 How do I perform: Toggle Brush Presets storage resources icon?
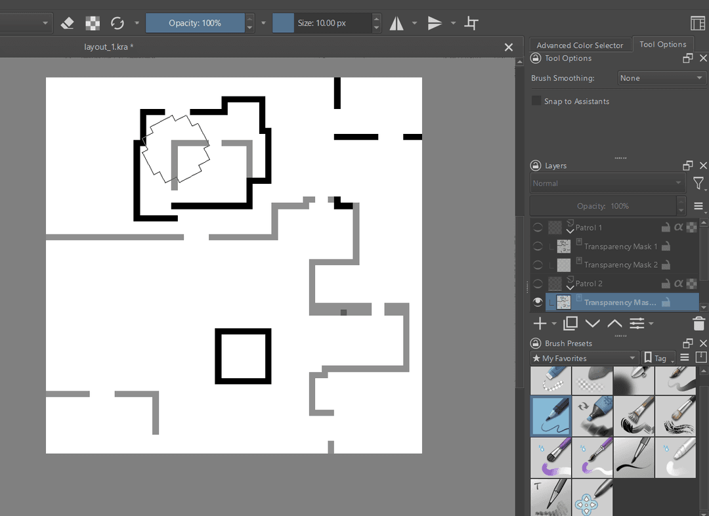[701, 358]
